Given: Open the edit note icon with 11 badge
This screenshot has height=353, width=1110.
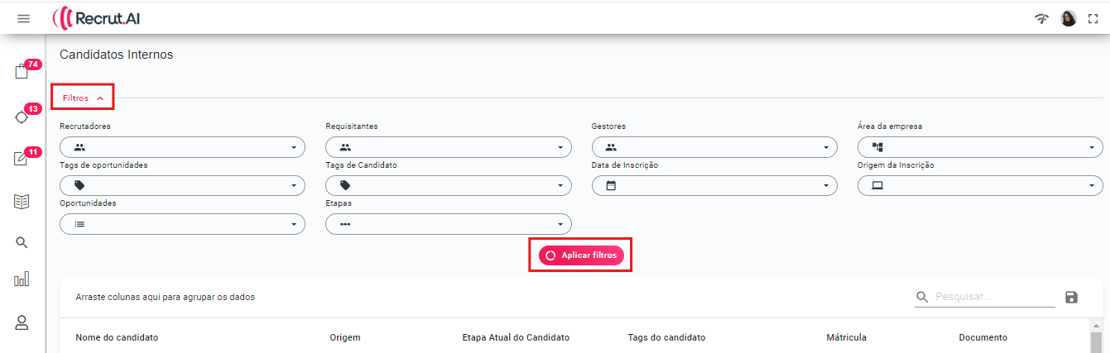Looking at the screenshot, I should coord(22,159).
